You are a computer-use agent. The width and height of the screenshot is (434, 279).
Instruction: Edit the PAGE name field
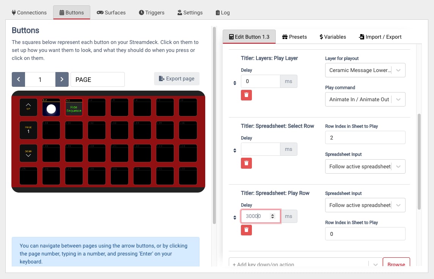[97, 79]
